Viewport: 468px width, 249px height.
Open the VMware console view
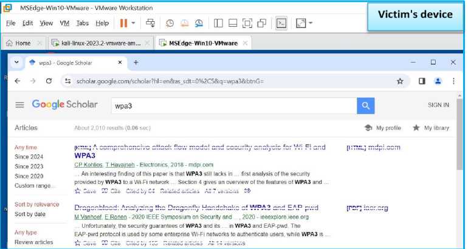click(281, 23)
